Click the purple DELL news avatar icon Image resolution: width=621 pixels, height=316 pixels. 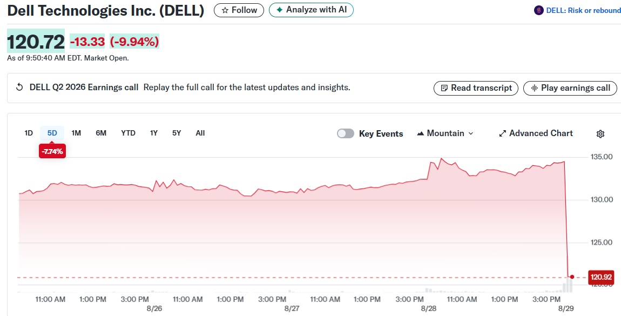pos(538,11)
